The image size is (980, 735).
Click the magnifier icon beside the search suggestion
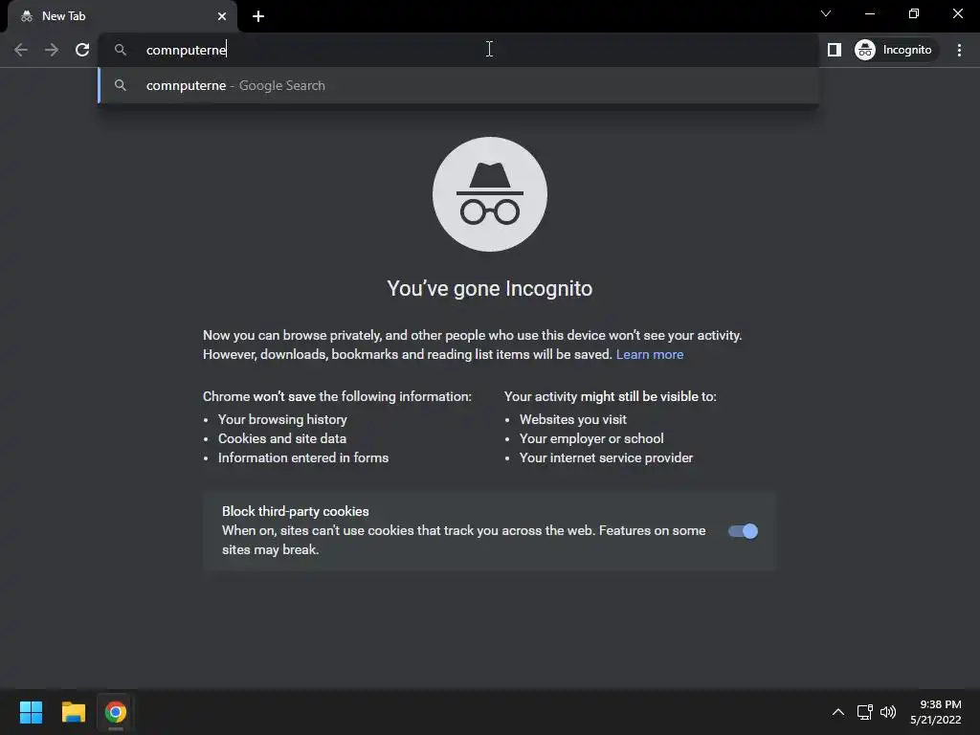click(x=121, y=85)
